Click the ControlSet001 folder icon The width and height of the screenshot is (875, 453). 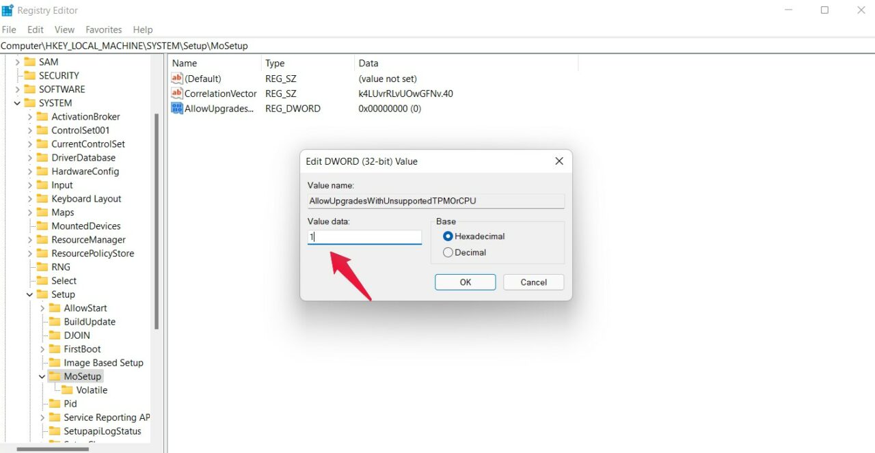pyautogui.click(x=42, y=130)
